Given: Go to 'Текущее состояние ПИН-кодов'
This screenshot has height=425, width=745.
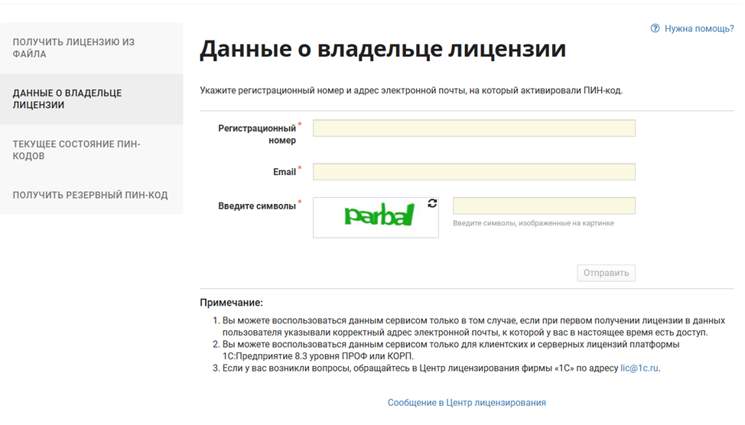Looking at the screenshot, I should tap(76, 150).
